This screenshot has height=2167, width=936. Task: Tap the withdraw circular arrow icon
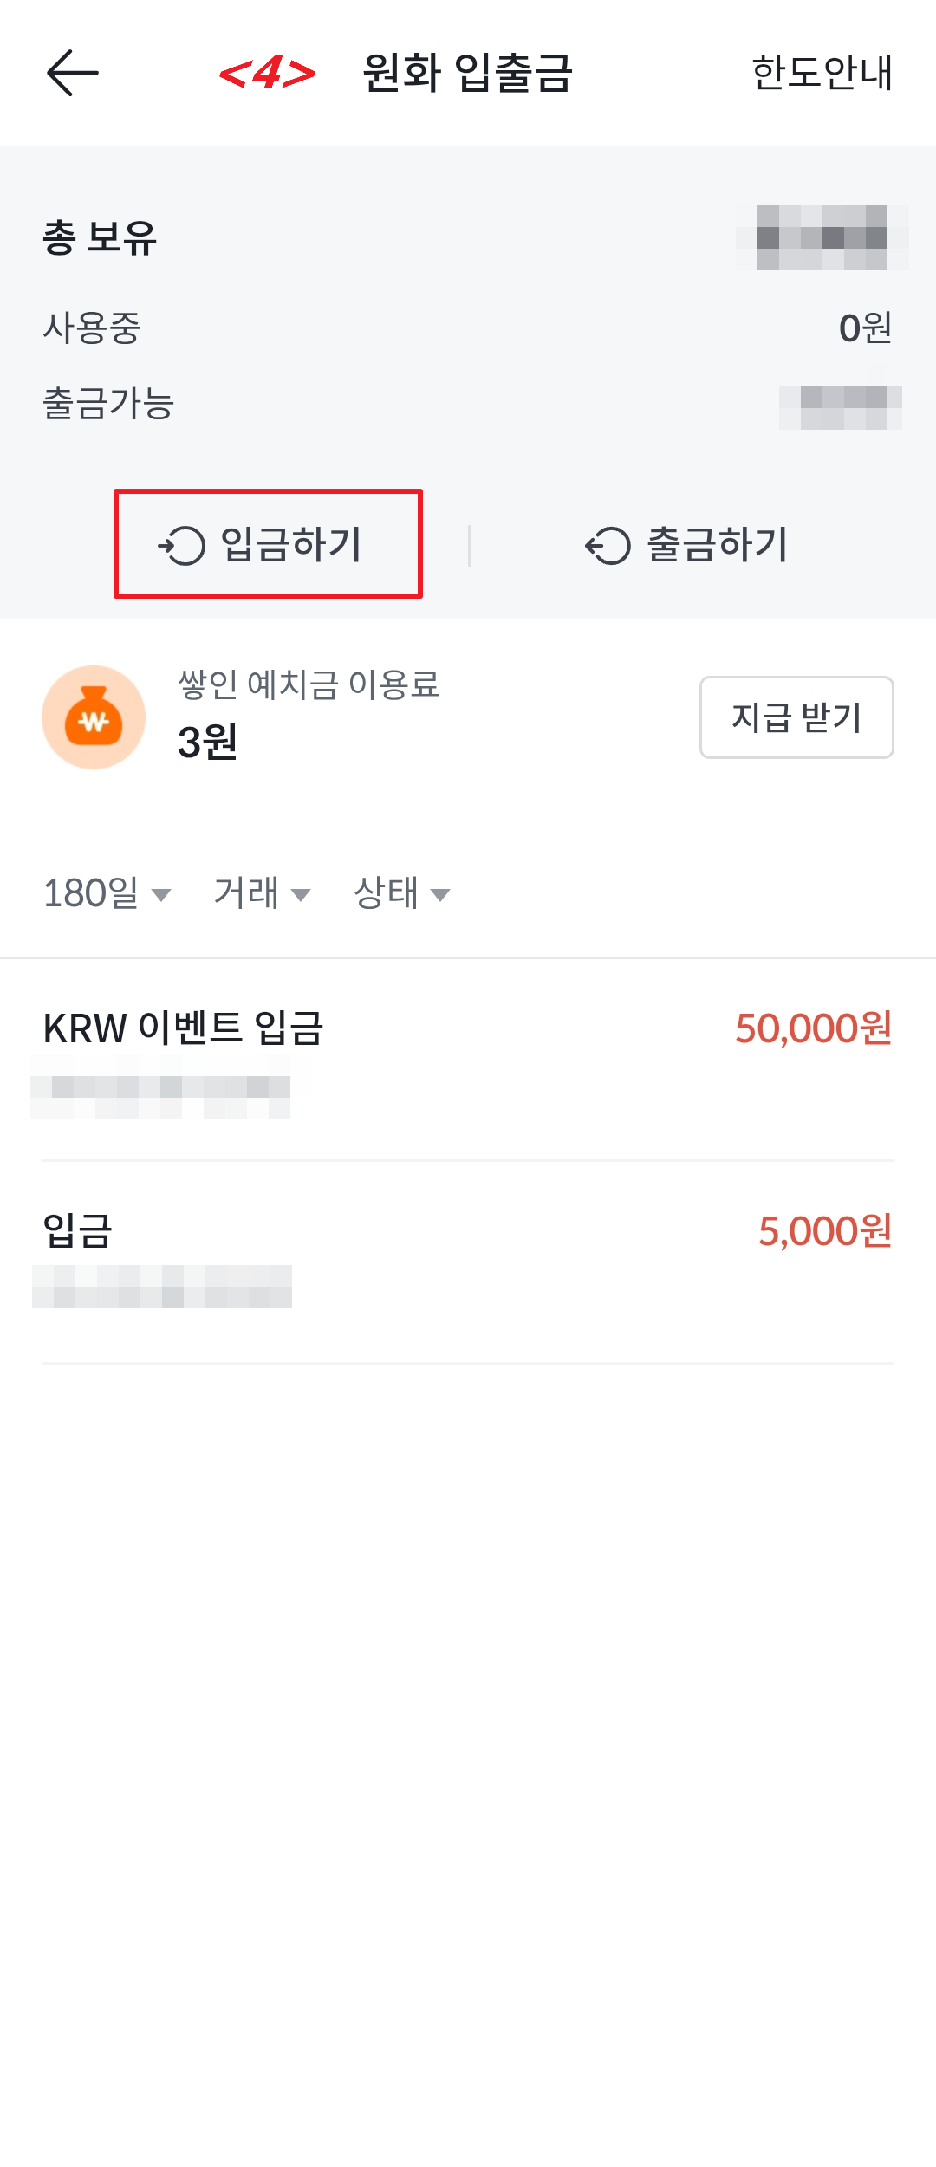pyautogui.click(x=608, y=546)
